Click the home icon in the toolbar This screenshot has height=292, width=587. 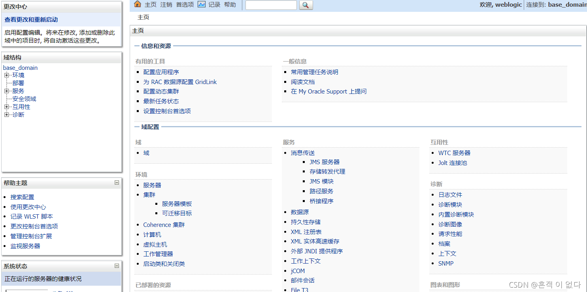coord(137,4)
